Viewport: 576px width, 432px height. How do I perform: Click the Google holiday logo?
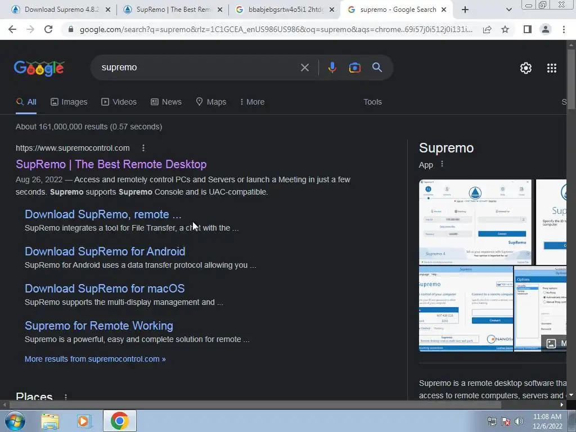click(39, 68)
